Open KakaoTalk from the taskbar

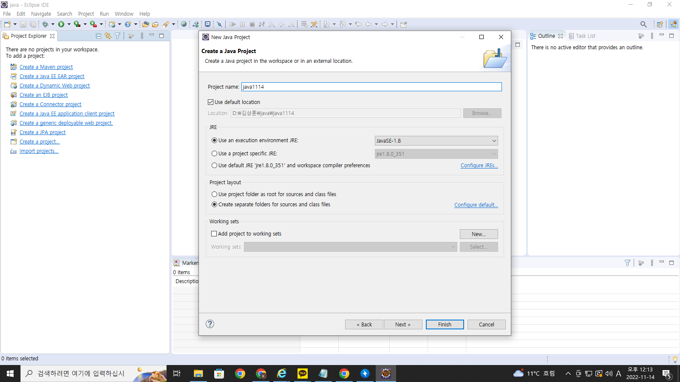(303, 374)
